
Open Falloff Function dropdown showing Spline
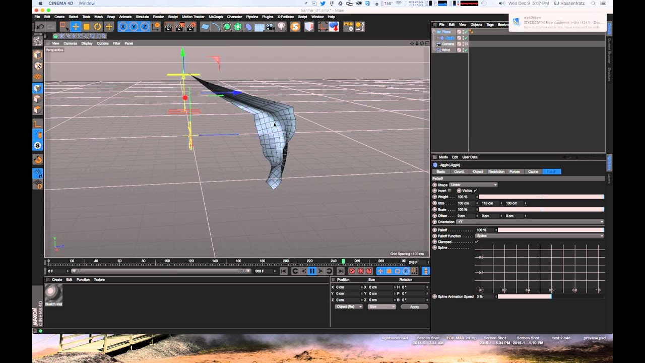539,236
